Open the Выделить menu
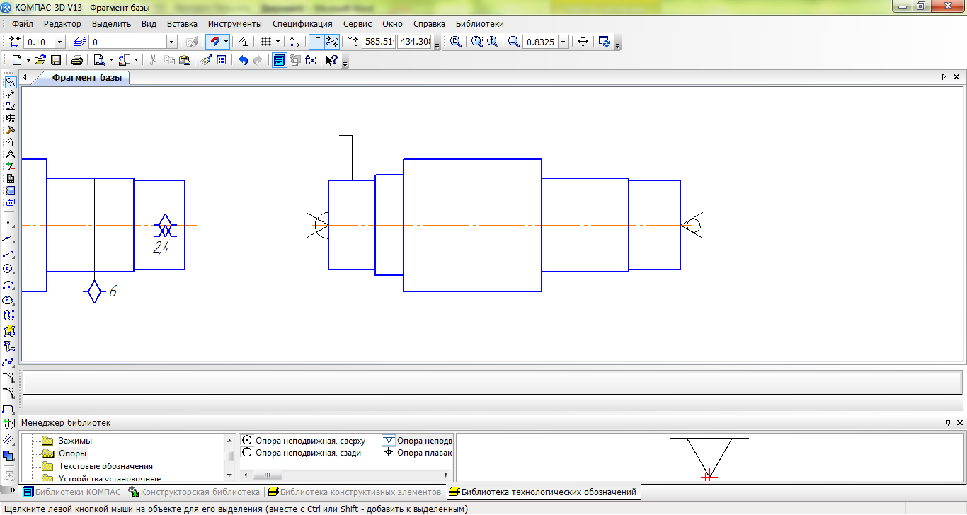The image size is (967, 515). 112,23
